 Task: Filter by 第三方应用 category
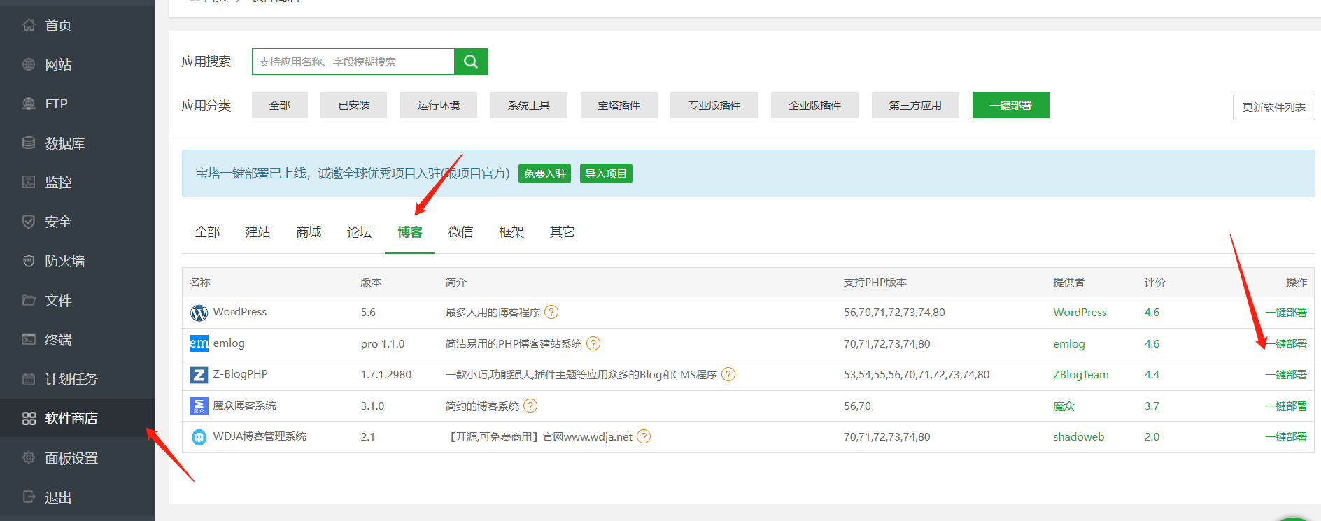tap(915, 105)
